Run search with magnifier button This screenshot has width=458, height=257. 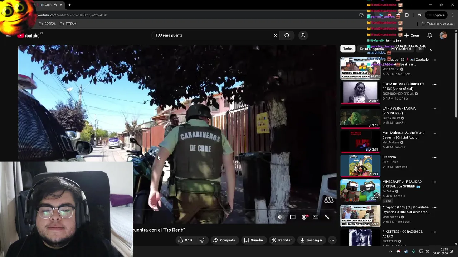287,35
